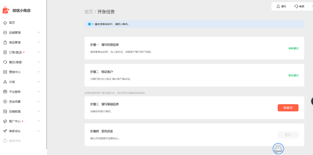313x155 pixels.
Task: Click the 平台服务 briefcase icon
Action: [5, 92]
